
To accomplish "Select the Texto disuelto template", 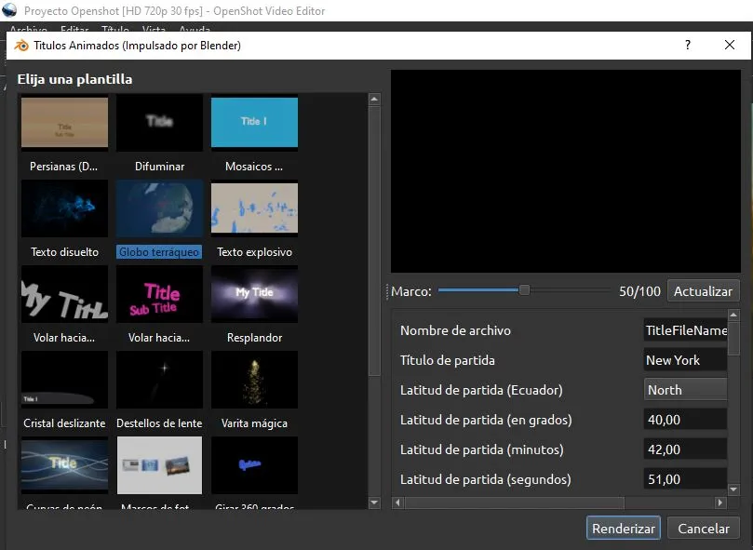I will [x=64, y=208].
